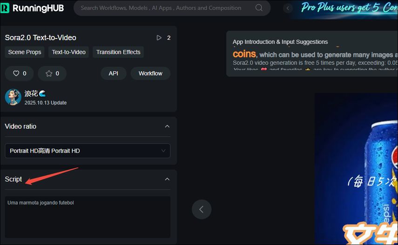Screen dimensions: 398x245
Task: Select the Scene Props tag
Action: coord(25,52)
